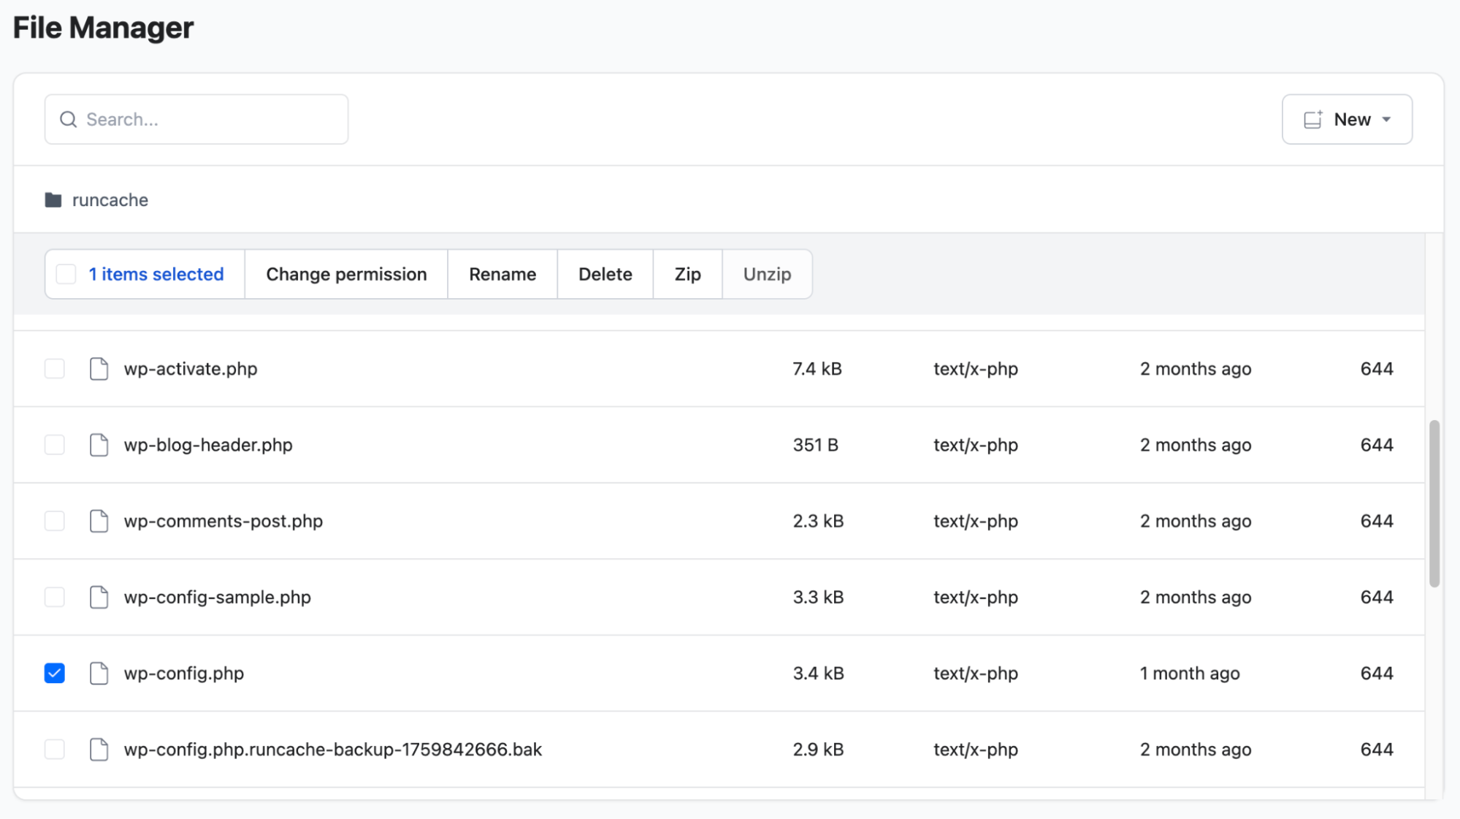Image resolution: width=1460 pixels, height=819 pixels.
Task: Uncheck the wp-config.php checkbox
Action: tap(55, 673)
